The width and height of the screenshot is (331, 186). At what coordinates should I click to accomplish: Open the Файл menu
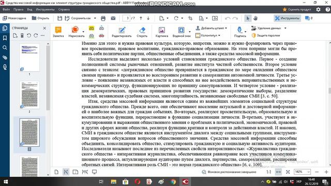[6, 9]
